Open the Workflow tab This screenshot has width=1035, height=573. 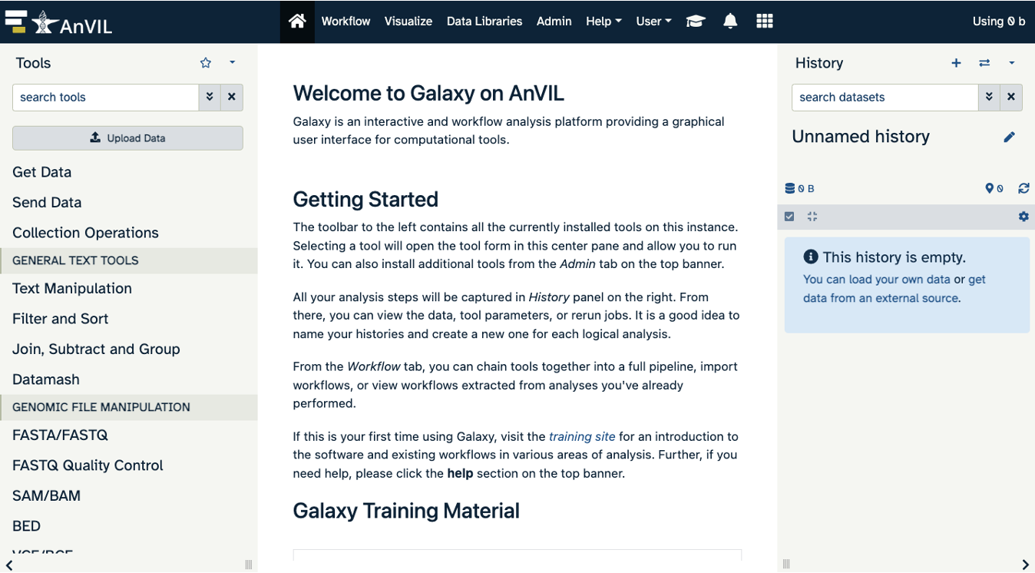coord(346,22)
